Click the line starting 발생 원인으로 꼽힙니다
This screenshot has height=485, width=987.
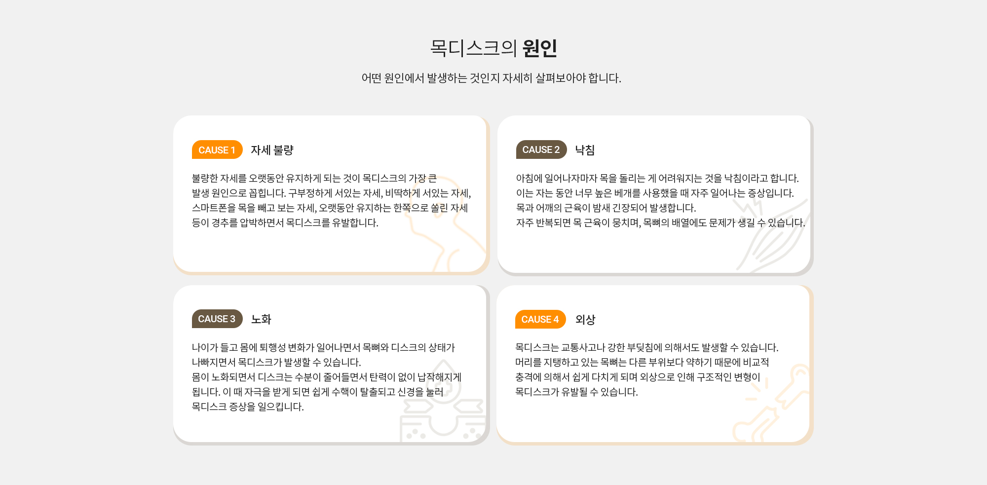332,193
